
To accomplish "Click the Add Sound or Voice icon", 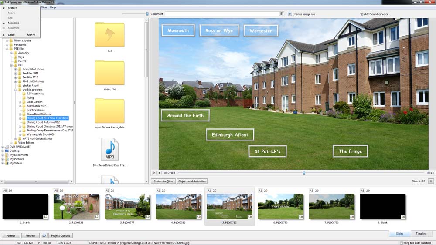I will [x=362, y=14].
